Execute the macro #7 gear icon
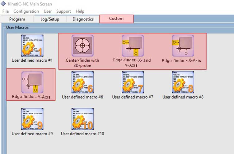 click(x=133, y=82)
